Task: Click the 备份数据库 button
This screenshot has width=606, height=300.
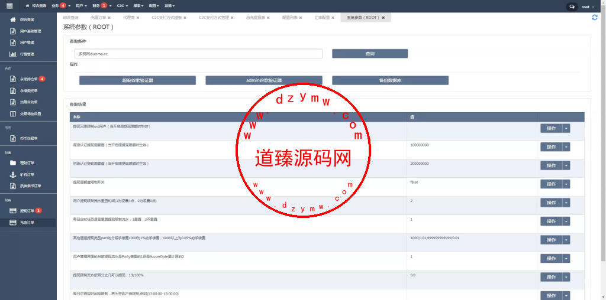Action: coord(391,80)
